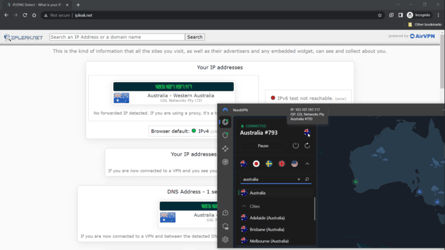The width and height of the screenshot is (445, 250).
Task: Go back in browser history
Action: click(6, 15)
